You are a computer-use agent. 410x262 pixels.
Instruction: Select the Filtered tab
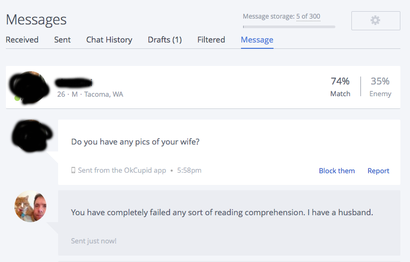pyautogui.click(x=211, y=40)
